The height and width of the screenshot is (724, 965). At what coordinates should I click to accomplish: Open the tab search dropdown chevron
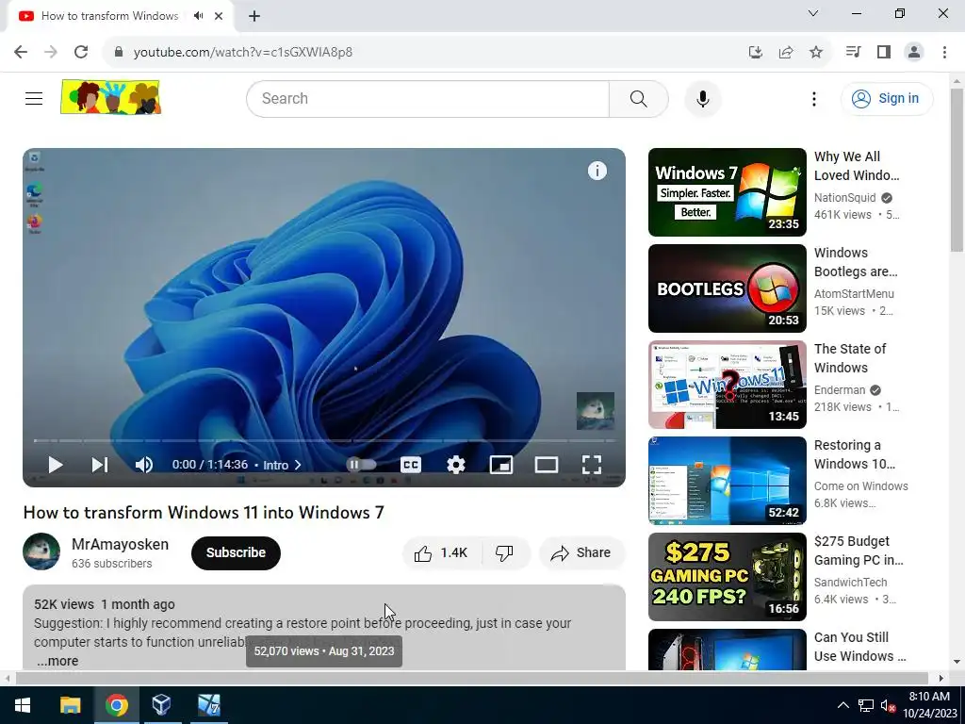pos(812,13)
